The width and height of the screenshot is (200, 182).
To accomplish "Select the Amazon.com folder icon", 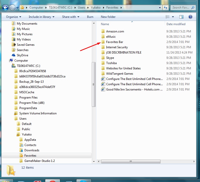I will coord(103,31).
